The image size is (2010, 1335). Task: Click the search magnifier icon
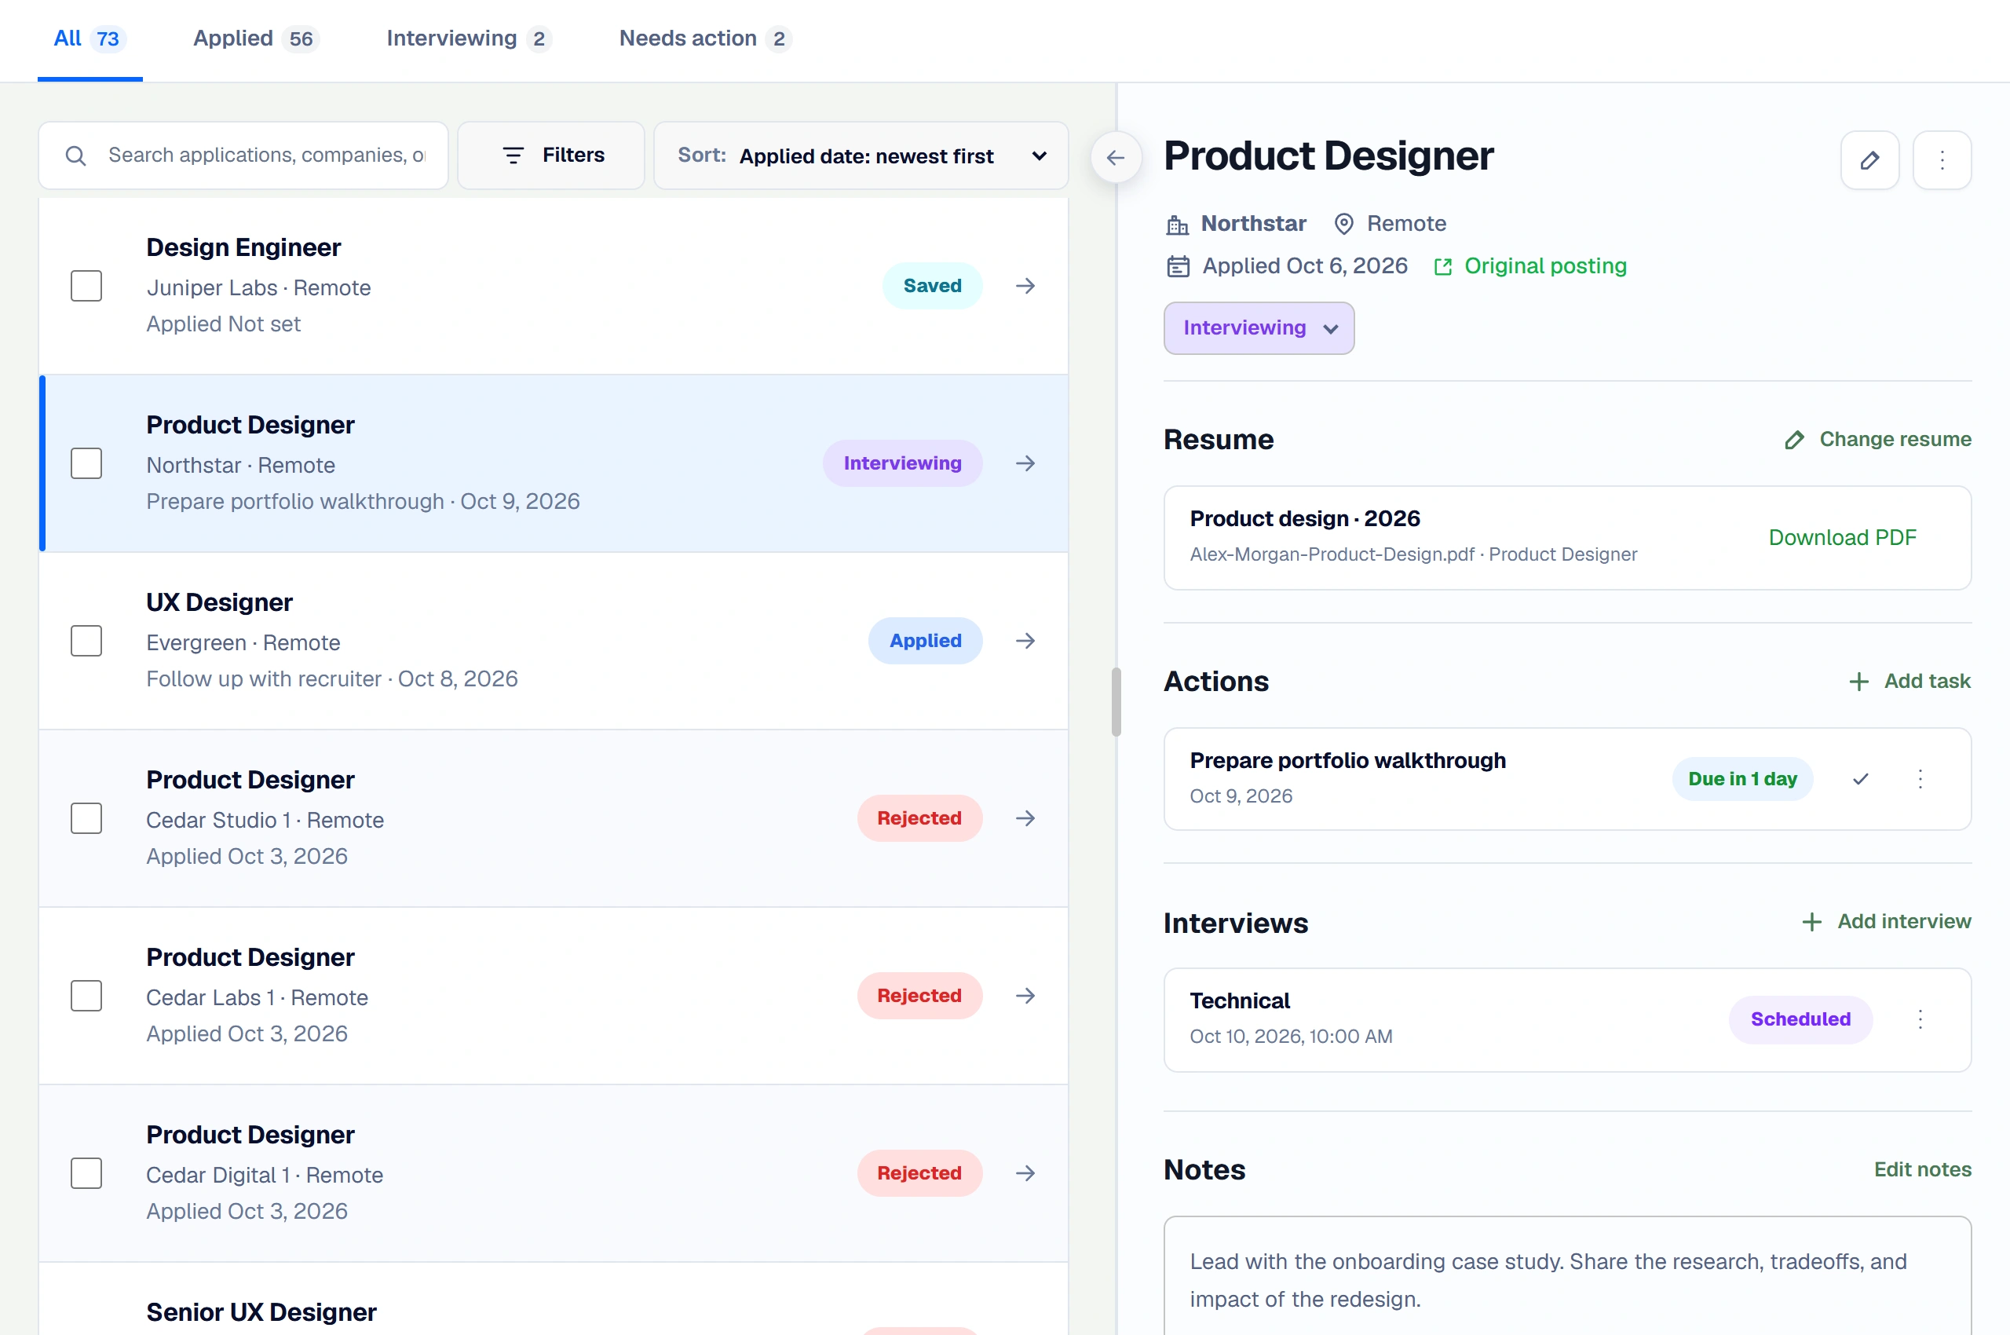tap(76, 155)
